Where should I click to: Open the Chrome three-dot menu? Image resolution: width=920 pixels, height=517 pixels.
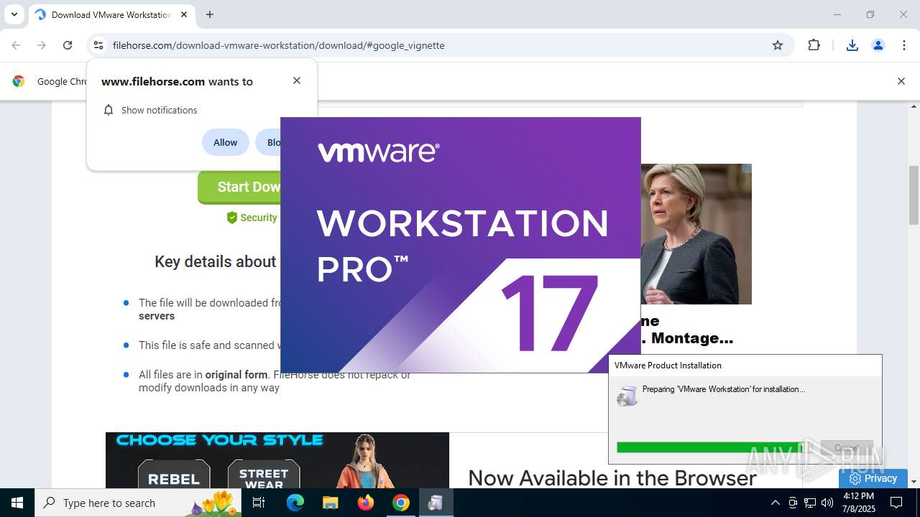904,45
